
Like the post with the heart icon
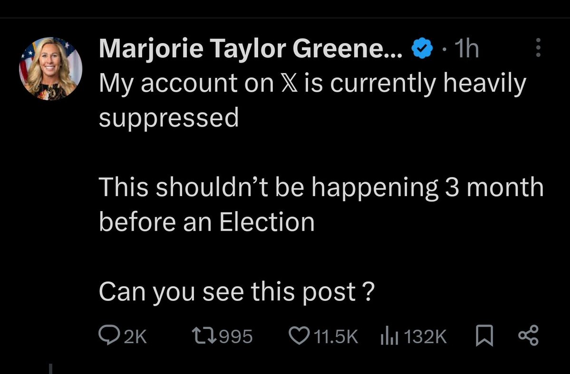coord(299,336)
